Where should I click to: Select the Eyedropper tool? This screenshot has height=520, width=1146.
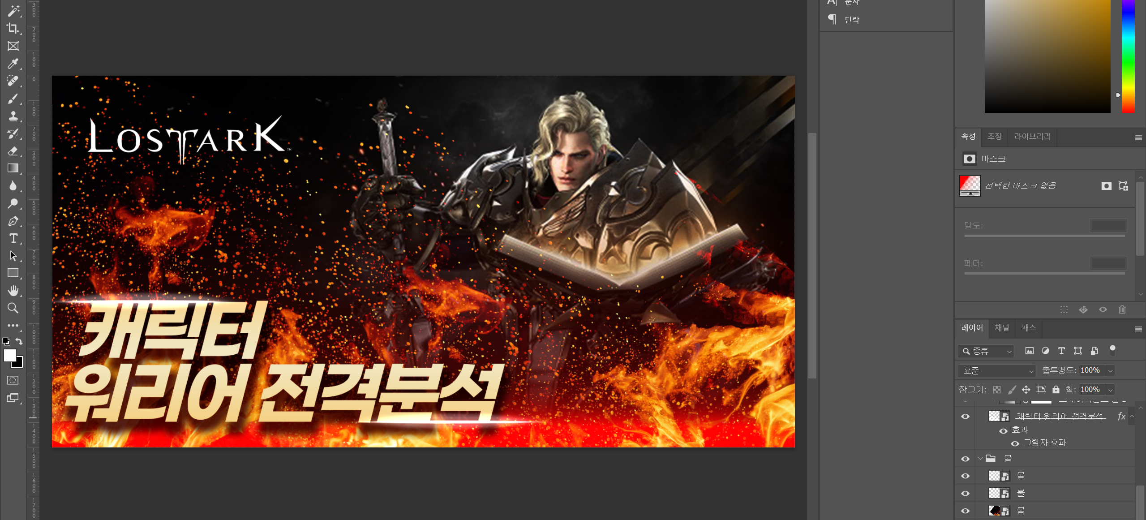(13, 63)
